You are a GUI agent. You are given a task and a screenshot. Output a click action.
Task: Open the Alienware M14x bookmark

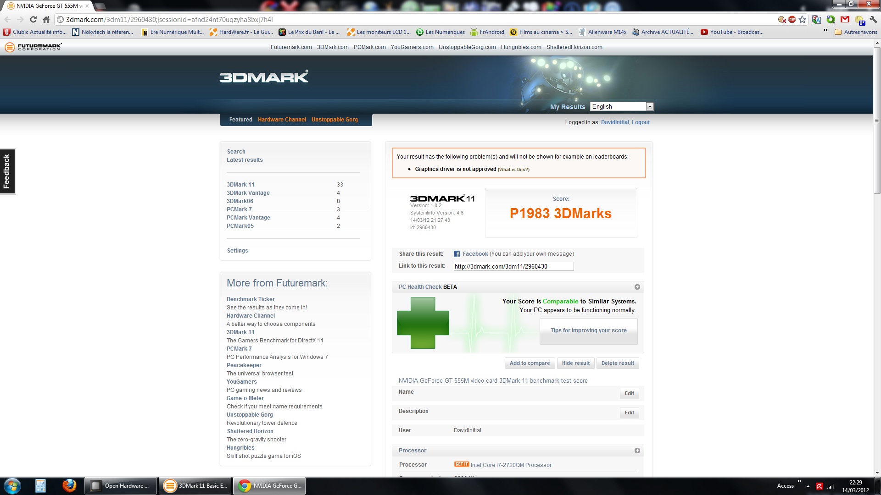tap(602, 32)
